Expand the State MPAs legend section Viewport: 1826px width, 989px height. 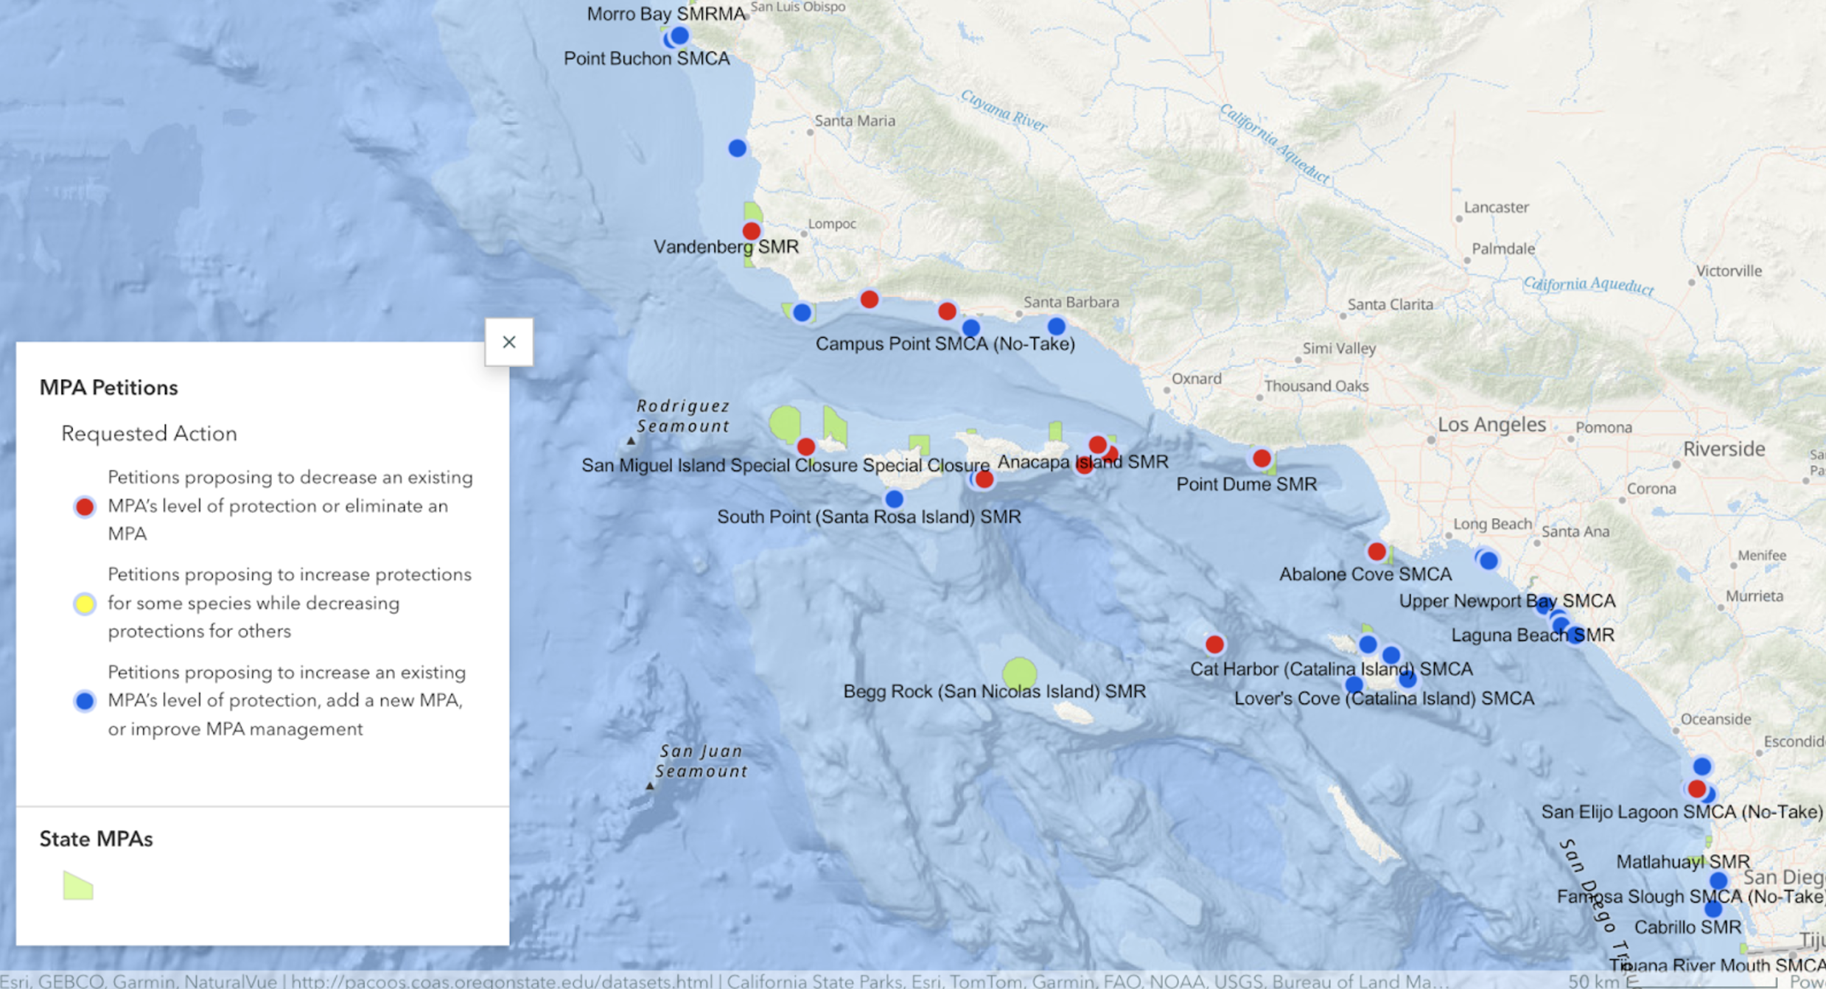click(x=97, y=838)
